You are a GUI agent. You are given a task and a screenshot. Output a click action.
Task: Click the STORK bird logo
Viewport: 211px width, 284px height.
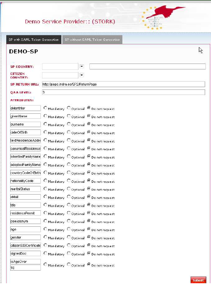tap(163, 17)
